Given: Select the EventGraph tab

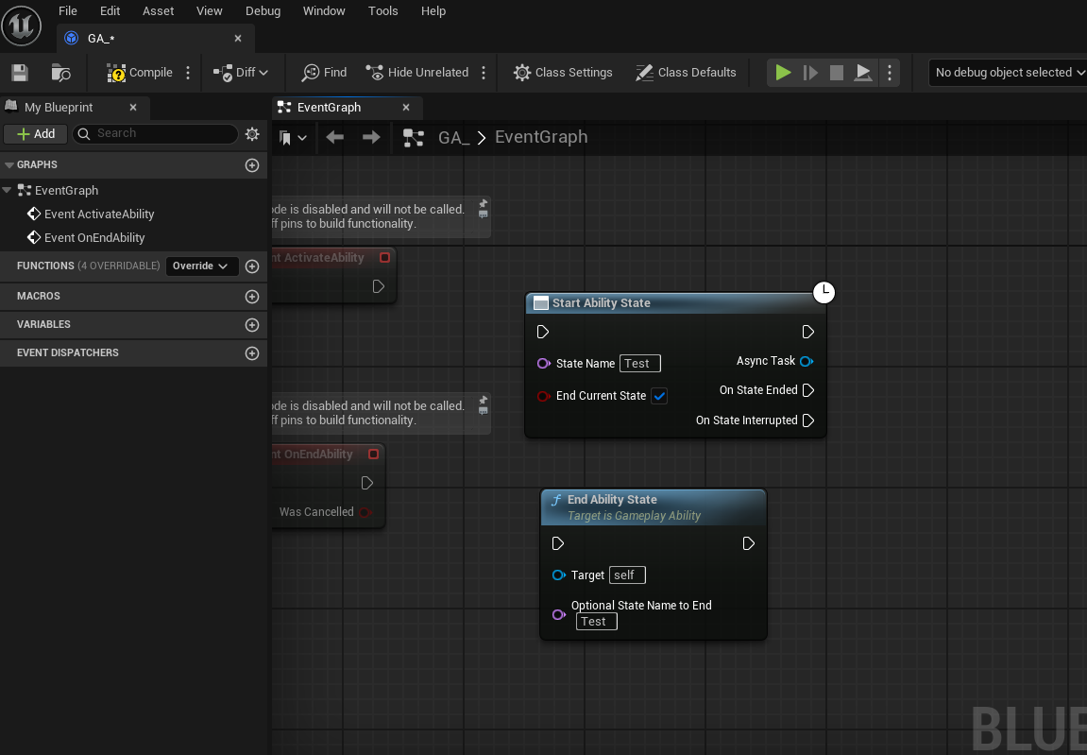Looking at the screenshot, I should tap(348, 107).
